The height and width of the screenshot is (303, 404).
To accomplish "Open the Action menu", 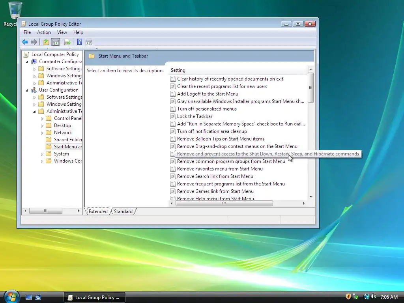I will tap(44, 32).
